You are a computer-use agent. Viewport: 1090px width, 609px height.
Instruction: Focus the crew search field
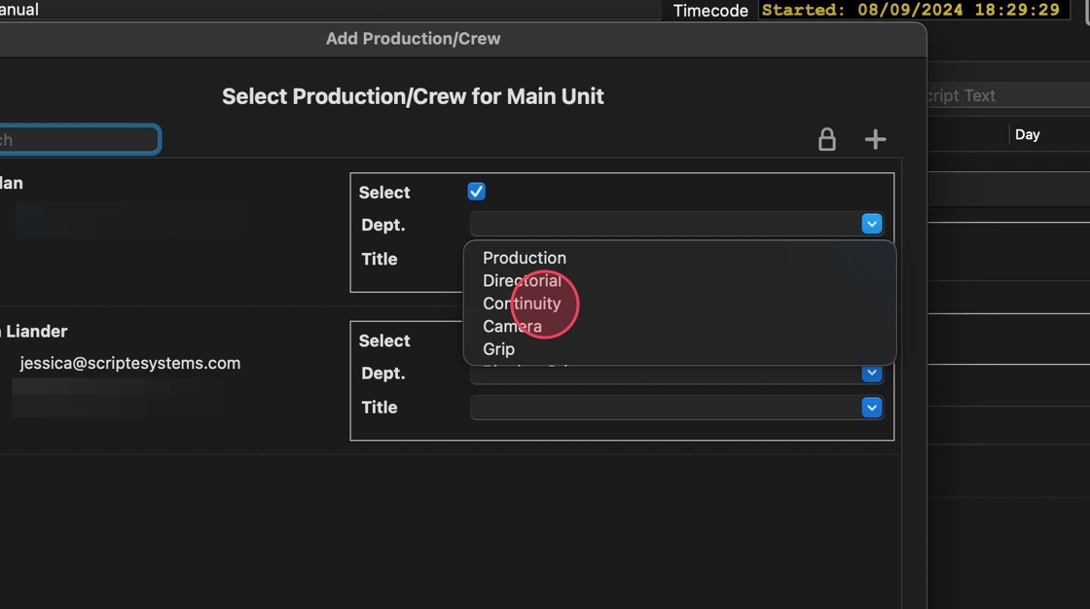(78, 140)
